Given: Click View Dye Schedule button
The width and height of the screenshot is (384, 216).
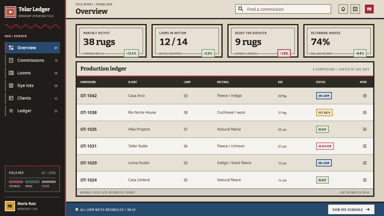Looking at the screenshot, I should pos(351,209).
